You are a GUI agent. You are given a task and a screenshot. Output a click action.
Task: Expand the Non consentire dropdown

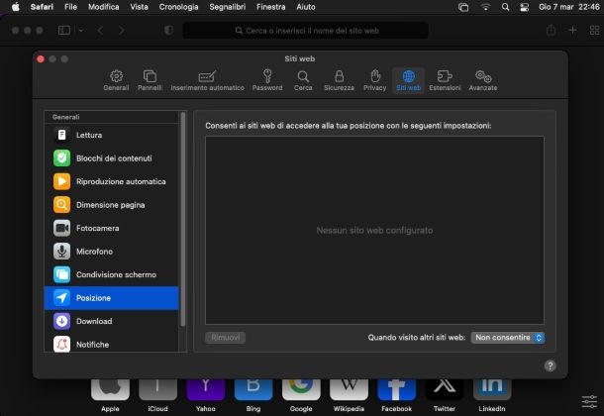click(x=509, y=338)
